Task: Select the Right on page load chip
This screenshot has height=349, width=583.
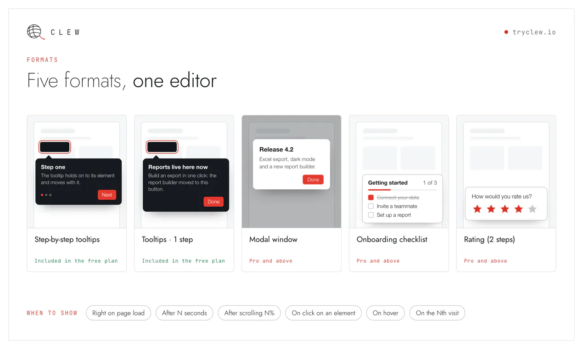Action: [118, 313]
